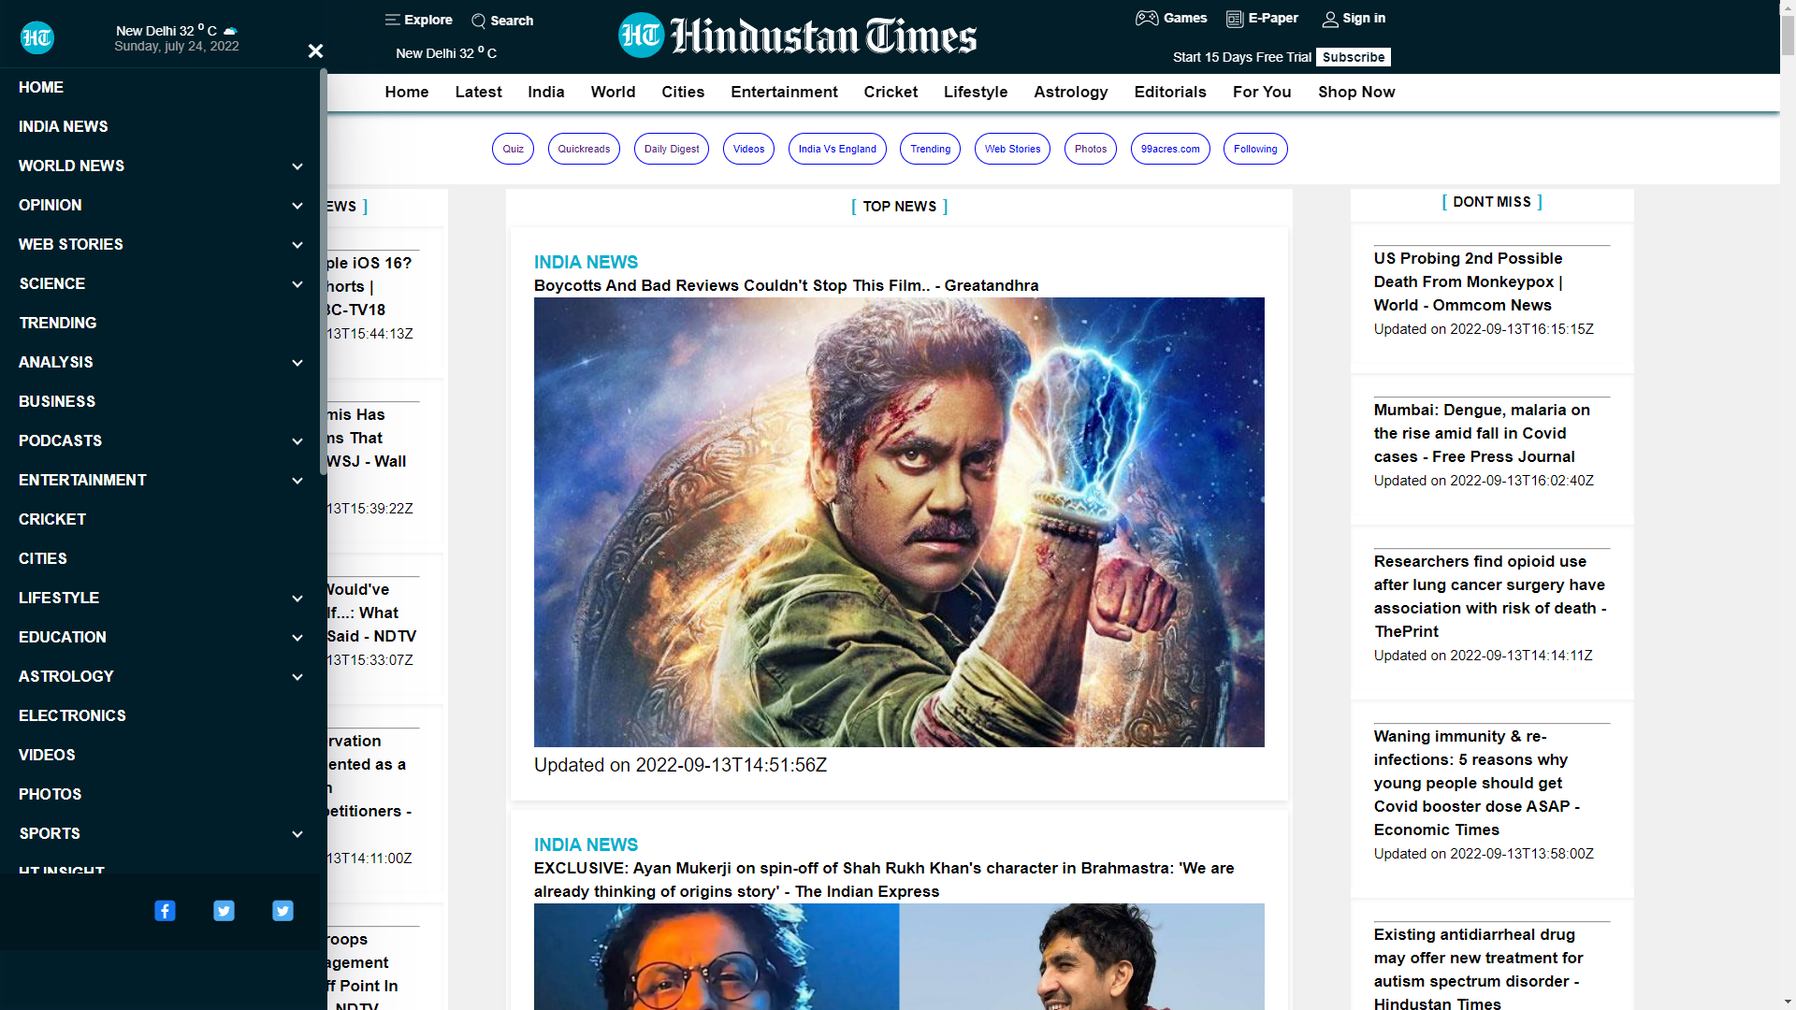
Task: Select Cricket in top navigation bar
Action: tap(891, 92)
